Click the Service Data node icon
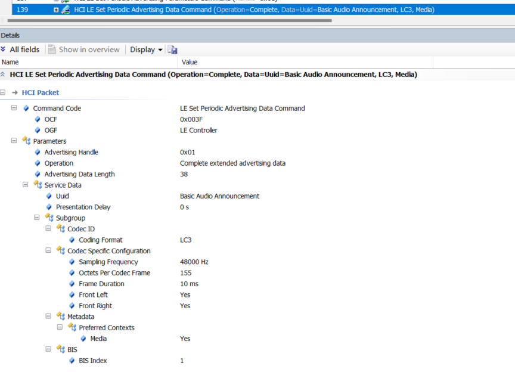Screen dimensions: 515x372 point(38,185)
